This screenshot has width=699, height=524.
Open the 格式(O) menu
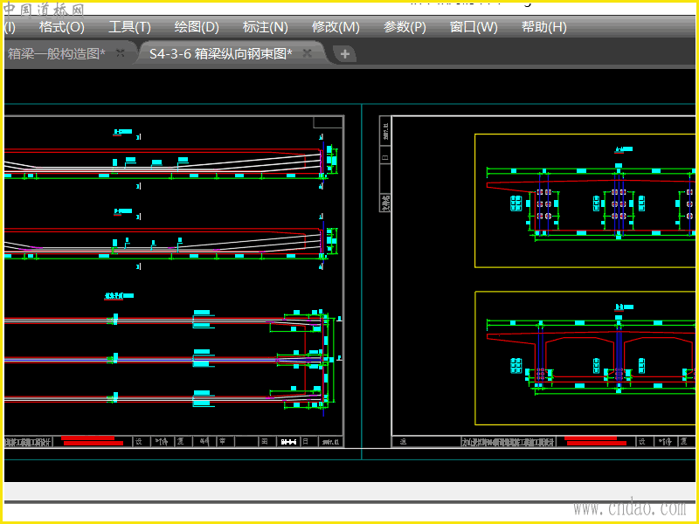pyautogui.click(x=61, y=27)
